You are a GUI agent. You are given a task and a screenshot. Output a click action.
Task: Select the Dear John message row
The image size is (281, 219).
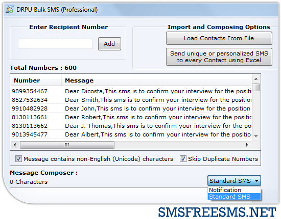coord(131,108)
